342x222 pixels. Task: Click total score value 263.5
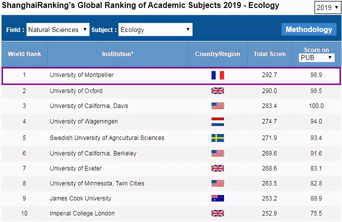tap(269, 183)
